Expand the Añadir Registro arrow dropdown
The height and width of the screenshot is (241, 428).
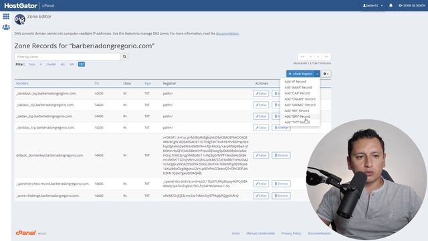pos(317,74)
